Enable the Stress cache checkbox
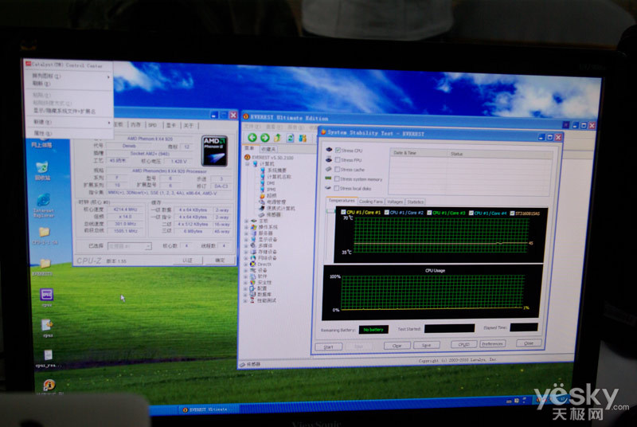The image size is (637, 427). [x=337, y=170]
